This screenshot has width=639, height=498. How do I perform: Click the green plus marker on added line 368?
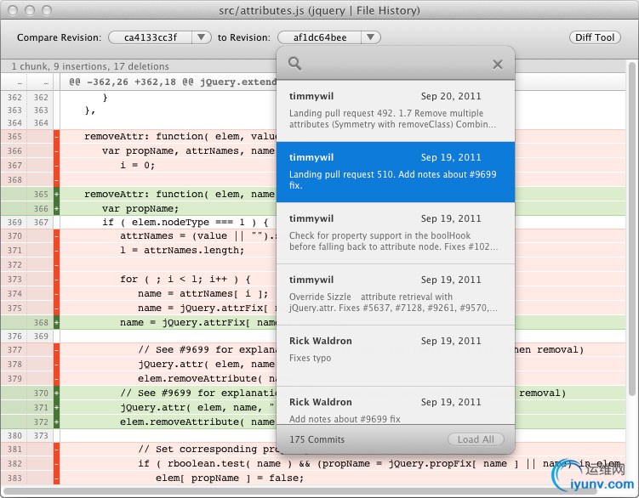coord(57,322)
